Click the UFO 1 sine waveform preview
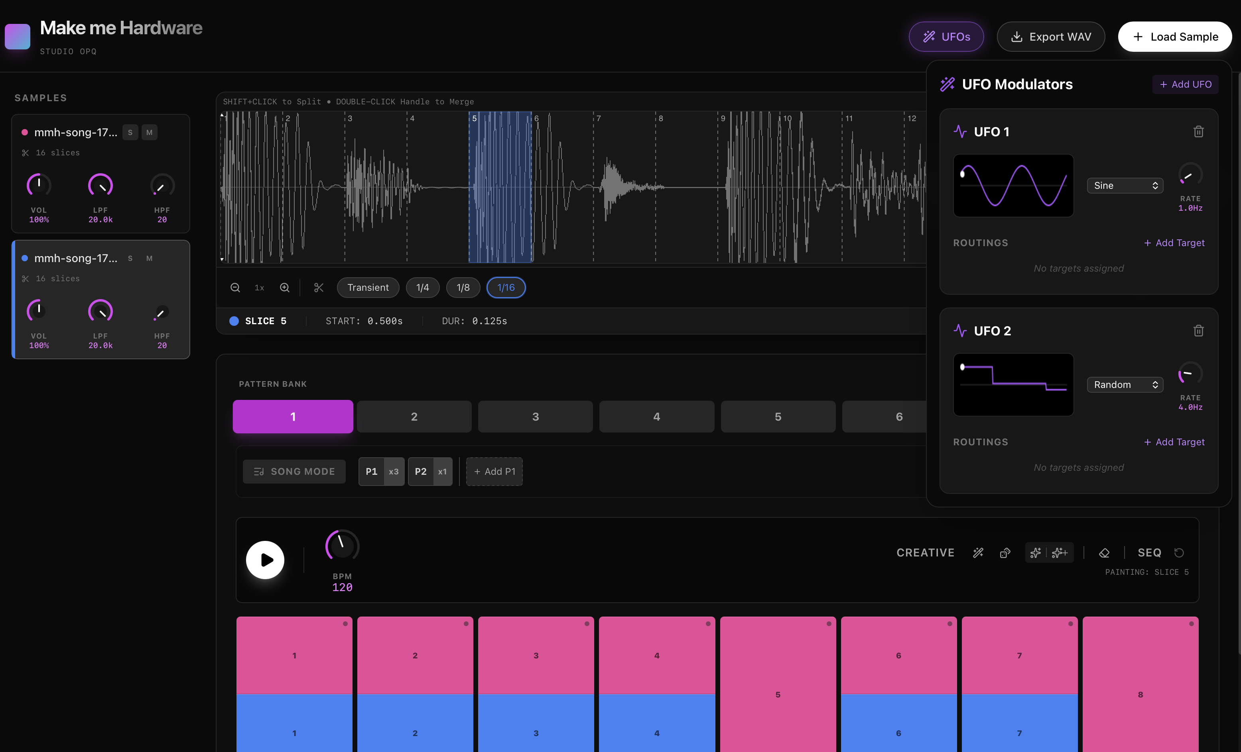Viewport: 1241px width, 752px height. (x=1013, y=186)
